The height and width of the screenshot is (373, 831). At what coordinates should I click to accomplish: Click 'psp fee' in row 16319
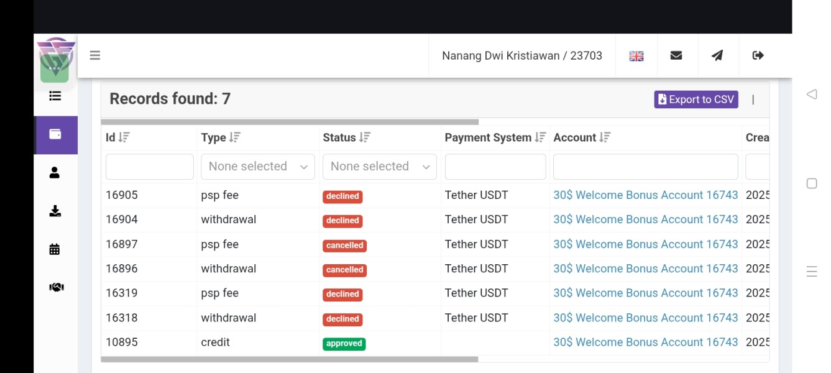(220, 293)
